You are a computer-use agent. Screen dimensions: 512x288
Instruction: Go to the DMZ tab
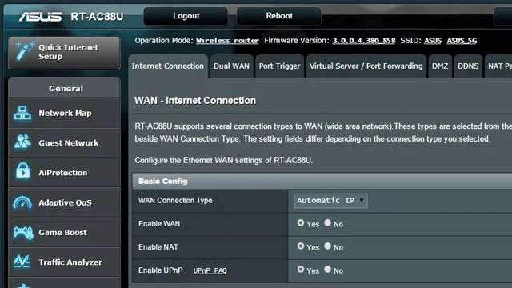[440, 66]
